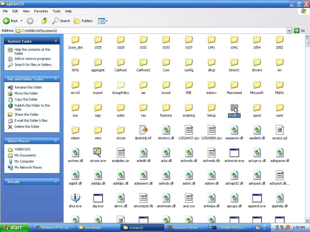
Task: Click the Go button
Action: (299, 31)
